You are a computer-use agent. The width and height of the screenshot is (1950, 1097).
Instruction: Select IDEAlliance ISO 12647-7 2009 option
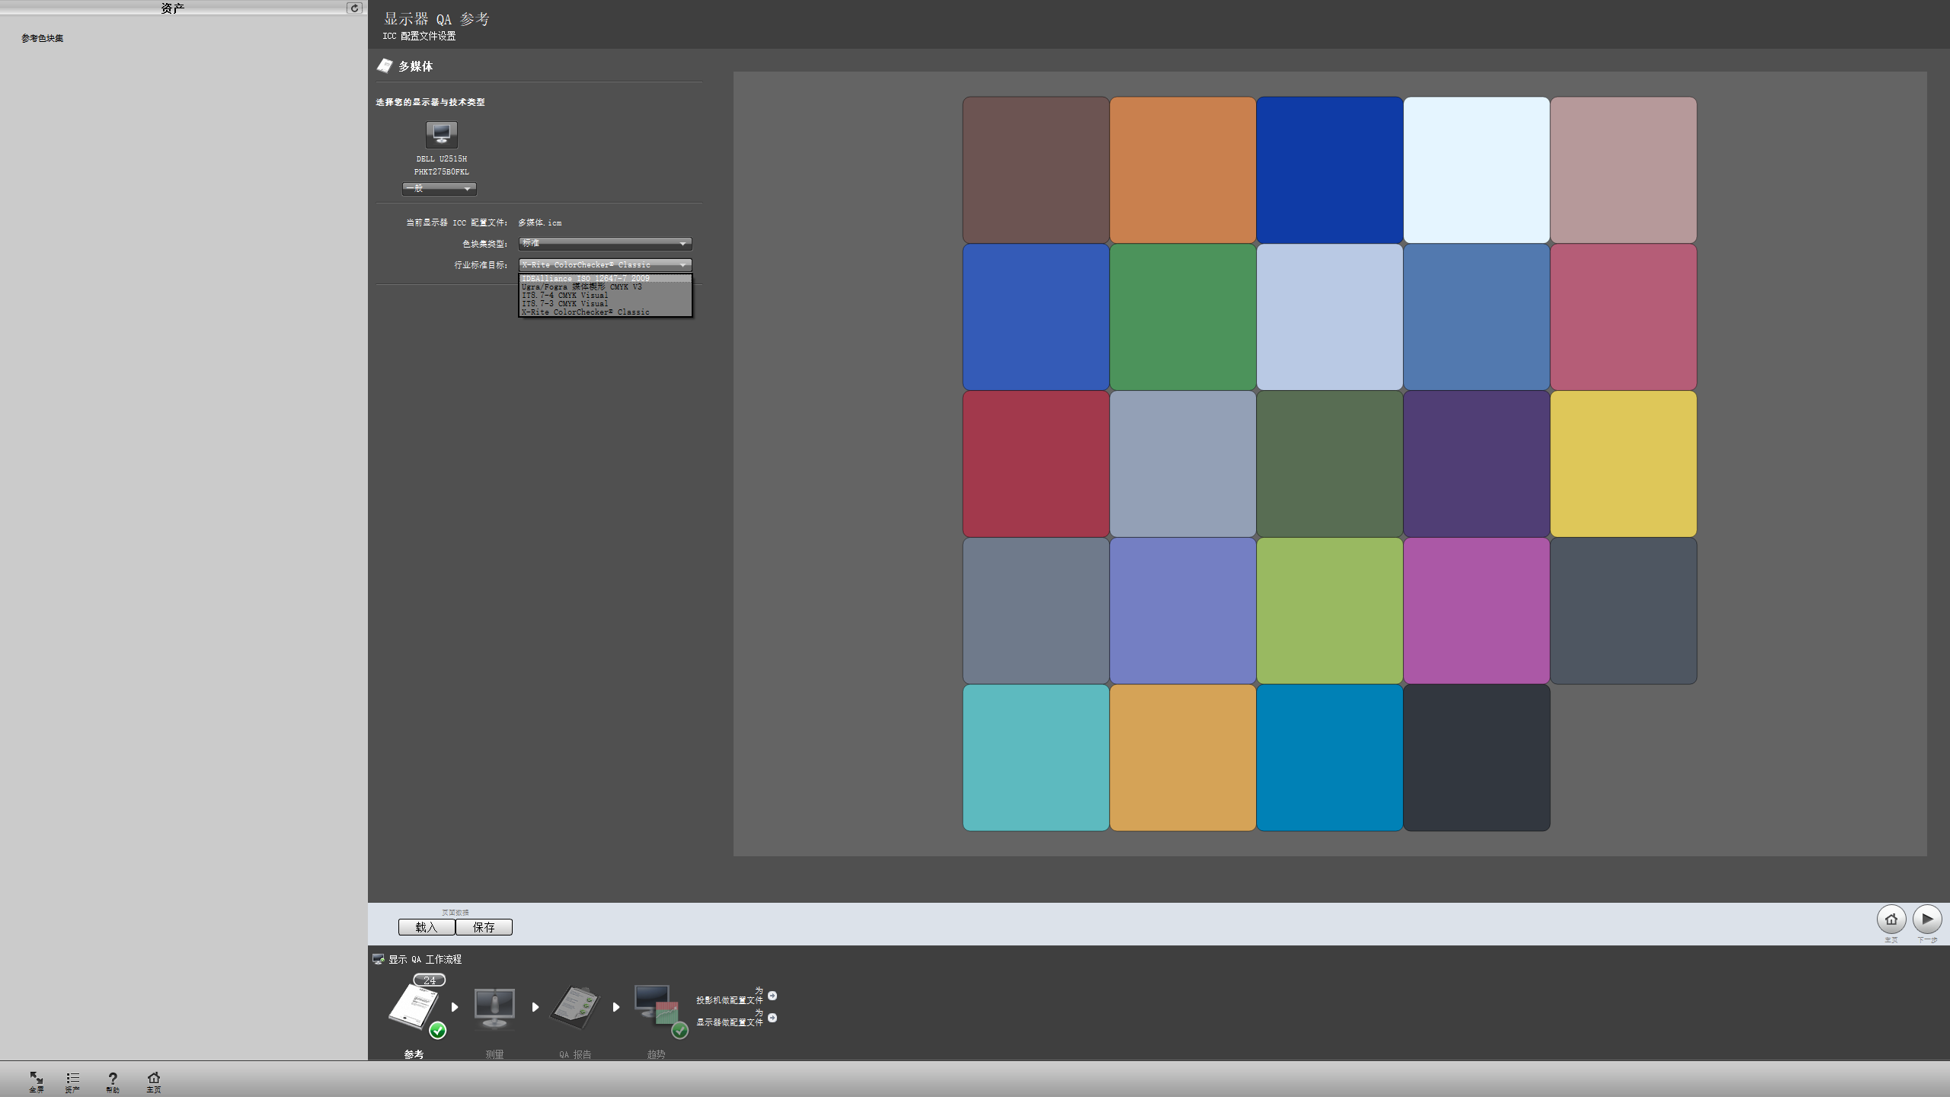[585, 279]
